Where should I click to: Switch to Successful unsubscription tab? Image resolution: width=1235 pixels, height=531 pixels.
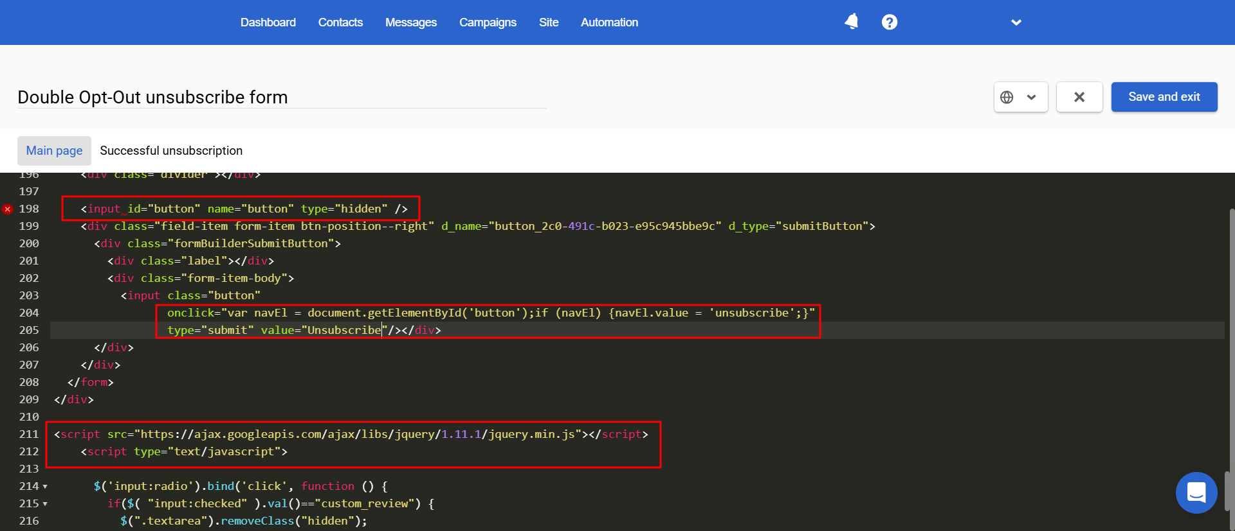coord(171,151)
